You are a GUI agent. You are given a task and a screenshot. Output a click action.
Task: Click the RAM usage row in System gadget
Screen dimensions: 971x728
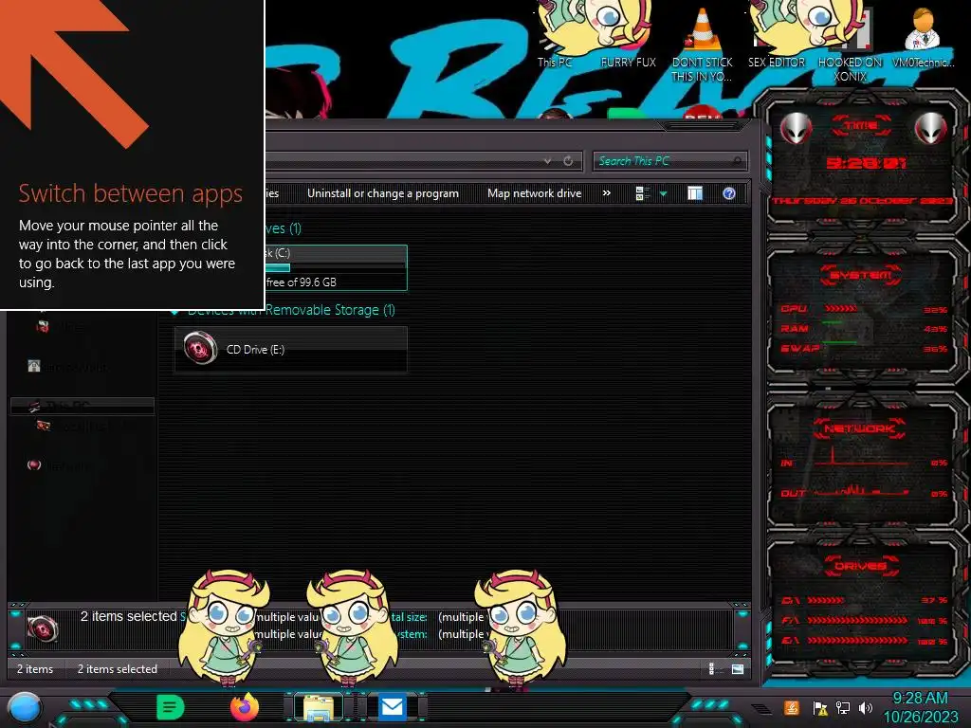point(864,329)
